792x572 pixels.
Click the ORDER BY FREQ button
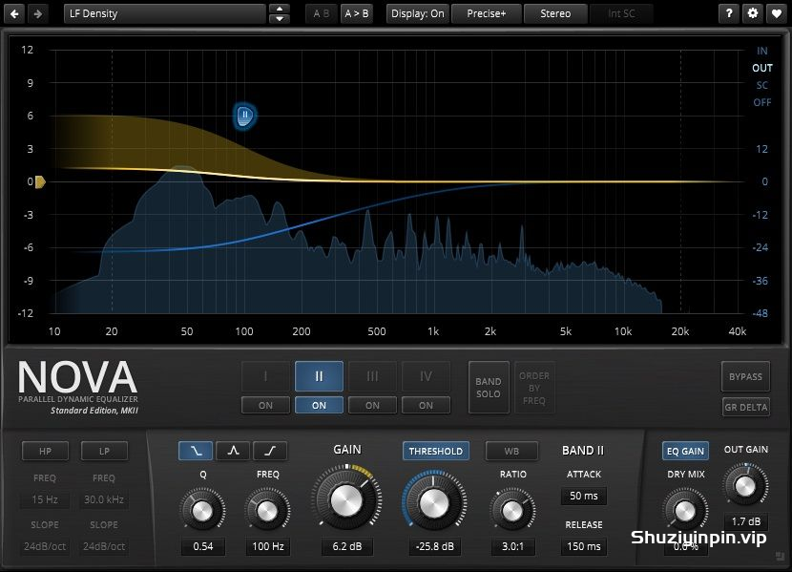coord(534,388)
